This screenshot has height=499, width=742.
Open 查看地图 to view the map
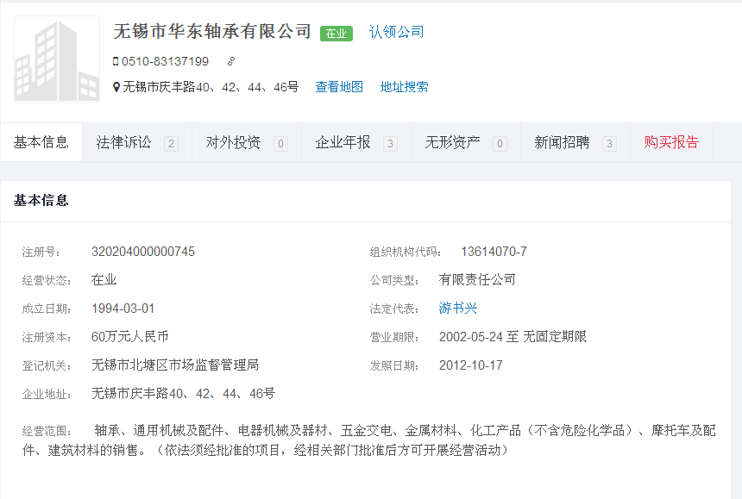pos(339,87)
